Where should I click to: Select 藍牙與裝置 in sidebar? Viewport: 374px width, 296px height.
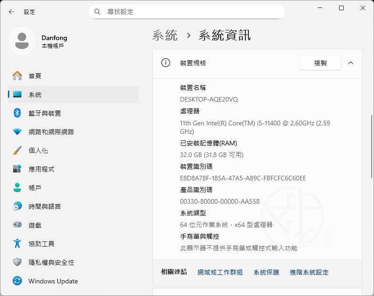pyautogui.click(x=73, y=113)
